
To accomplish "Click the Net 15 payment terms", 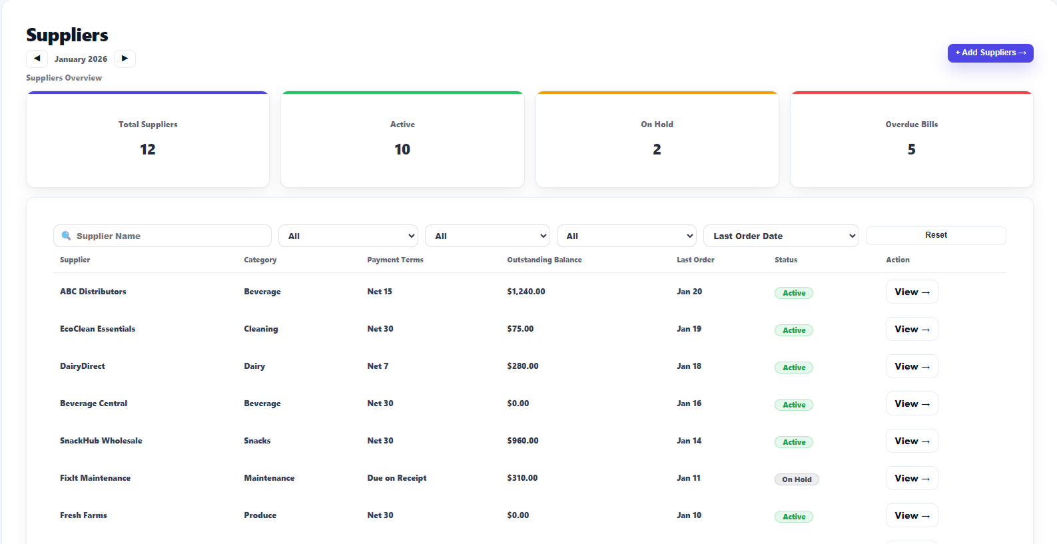I will pyautogui.click(x=380, y=292).
